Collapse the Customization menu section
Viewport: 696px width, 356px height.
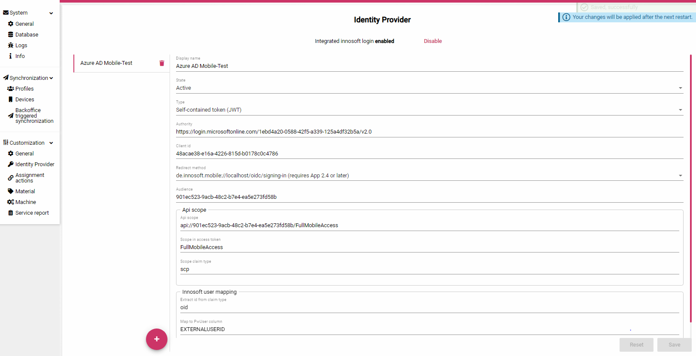point(51,143)
